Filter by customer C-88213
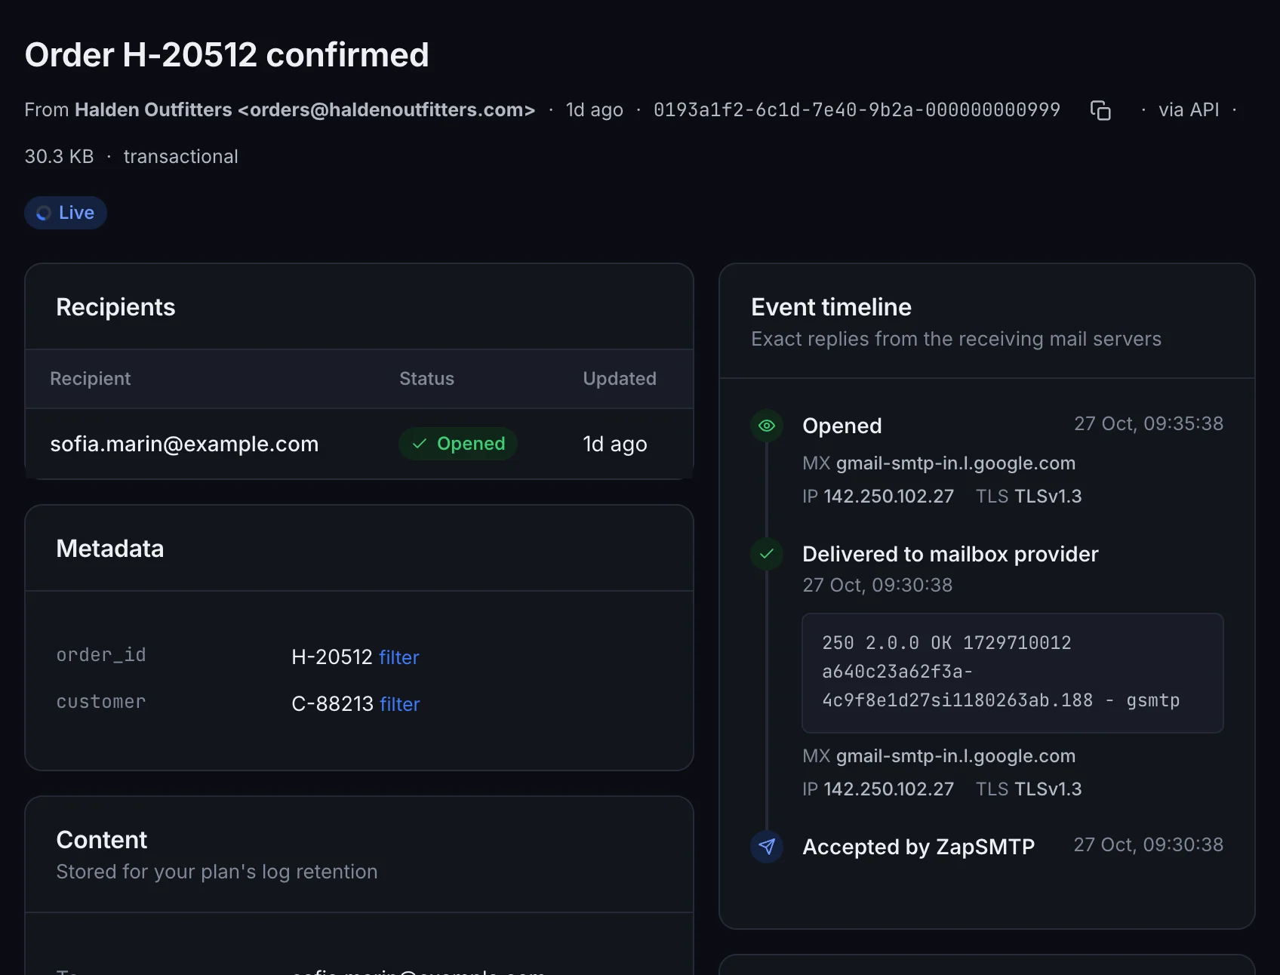Image resolution: width=1280 pixels, height=975 pixels. pos(399,704)
